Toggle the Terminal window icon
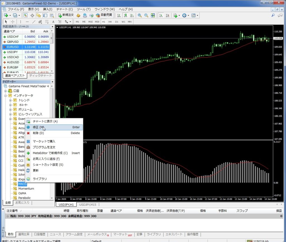 click(45, 15)
